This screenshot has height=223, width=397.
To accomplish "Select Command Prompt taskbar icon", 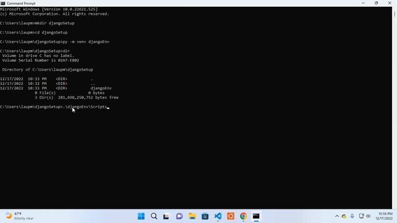I will (x=256, y=216).
